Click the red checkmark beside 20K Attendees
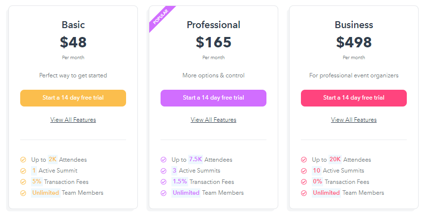The image size is (427, 213). pos(304,160)
